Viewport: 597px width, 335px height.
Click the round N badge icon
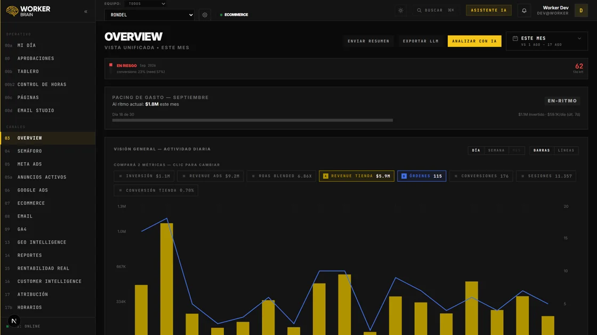pyautogui.click(x=14, y=321)
